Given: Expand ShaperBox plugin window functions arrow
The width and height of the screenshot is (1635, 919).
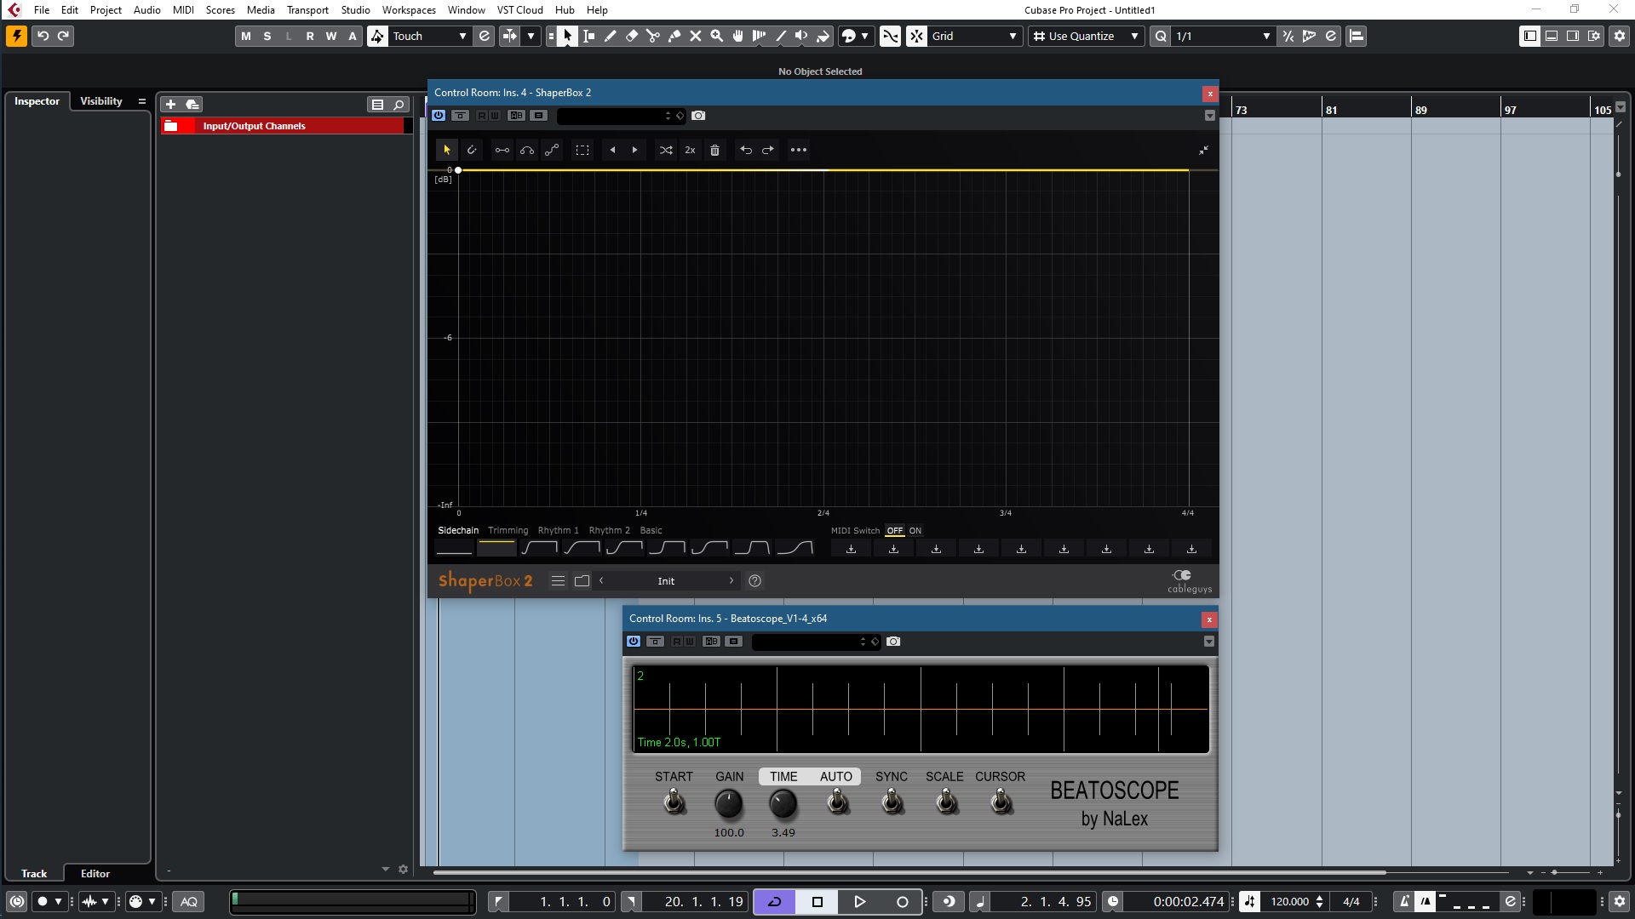Looking at the screenshot, I should click(x=1209, y=116).
